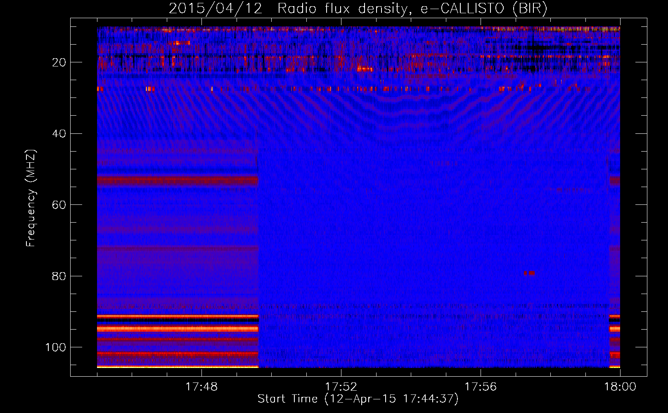668x413 pixels.
Task: Click the 'Frequency (MHZ)' y-axis label
Action: (x=31, y=198)
